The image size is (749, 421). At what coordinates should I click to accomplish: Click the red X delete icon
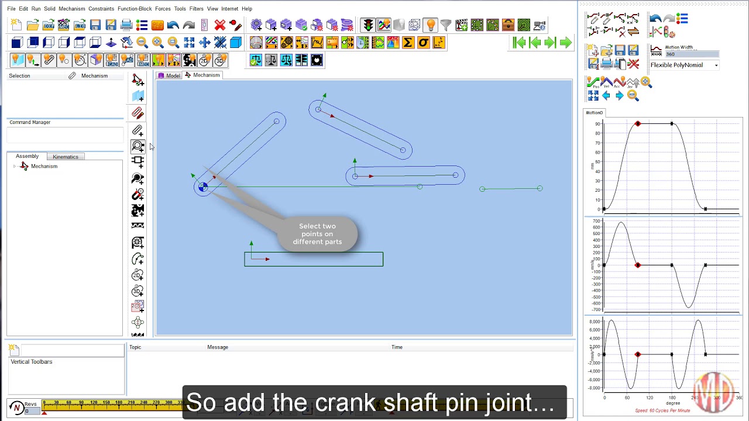220,25
